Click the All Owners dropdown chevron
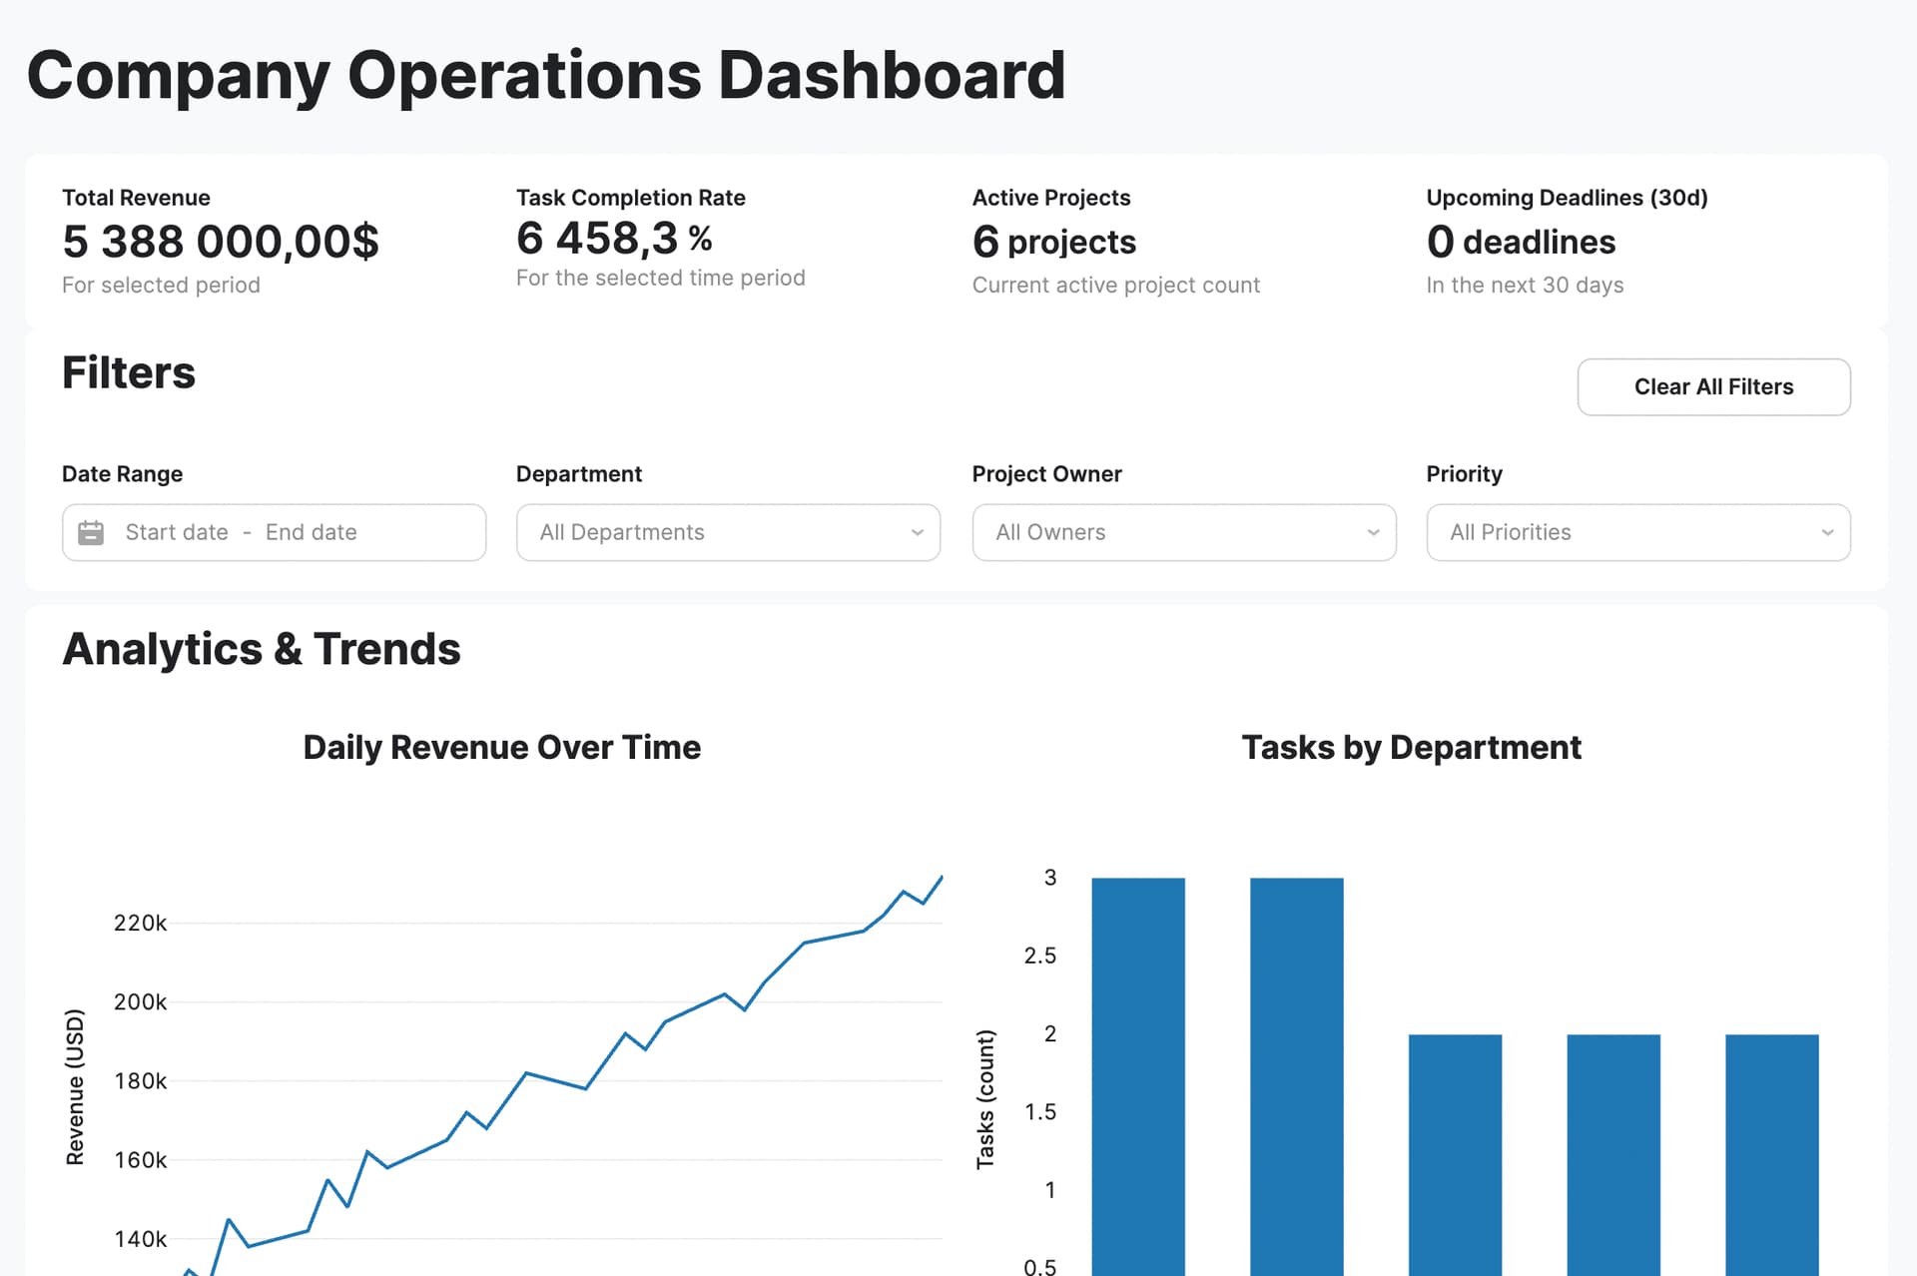This screenshot has width=1917, height=1276. pyautogui.click(x=1373, y=532)
